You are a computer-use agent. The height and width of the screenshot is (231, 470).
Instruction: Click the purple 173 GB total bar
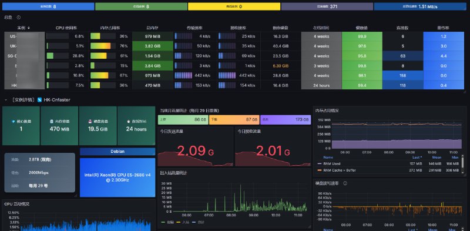(286, 119)
